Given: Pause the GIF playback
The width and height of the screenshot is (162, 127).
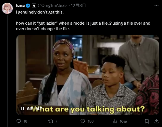Looking at the screenshot, I should [x=23, y=109].
